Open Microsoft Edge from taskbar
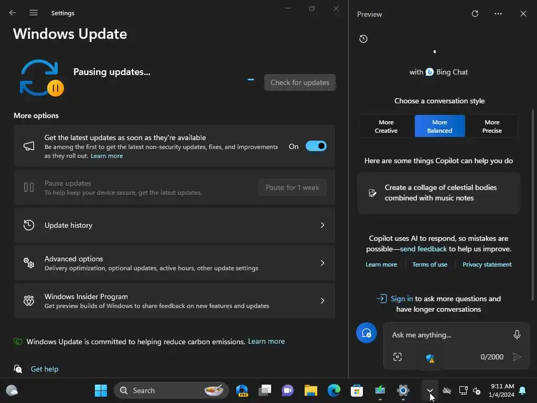537x403 pixels. pyautogui.click(x=334, y=390)
